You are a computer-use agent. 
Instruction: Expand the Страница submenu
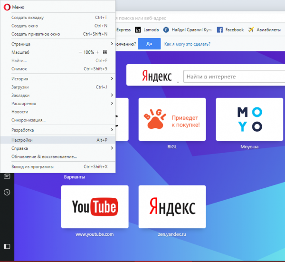click(x=58, y=44)
